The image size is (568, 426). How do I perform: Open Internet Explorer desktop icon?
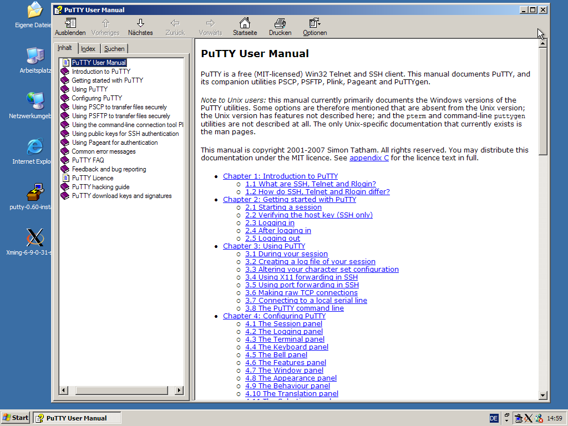click(35, 147)
